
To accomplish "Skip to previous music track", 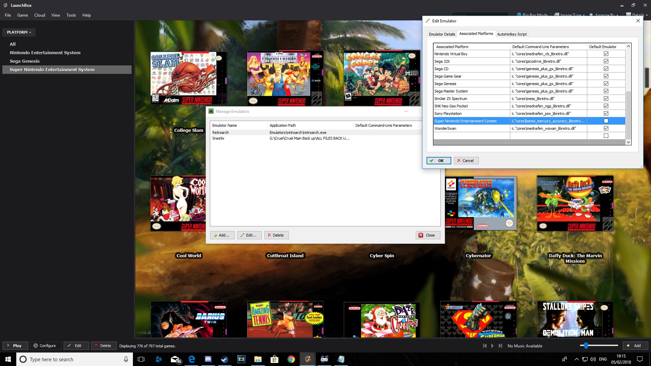I will tap(485, 346).
